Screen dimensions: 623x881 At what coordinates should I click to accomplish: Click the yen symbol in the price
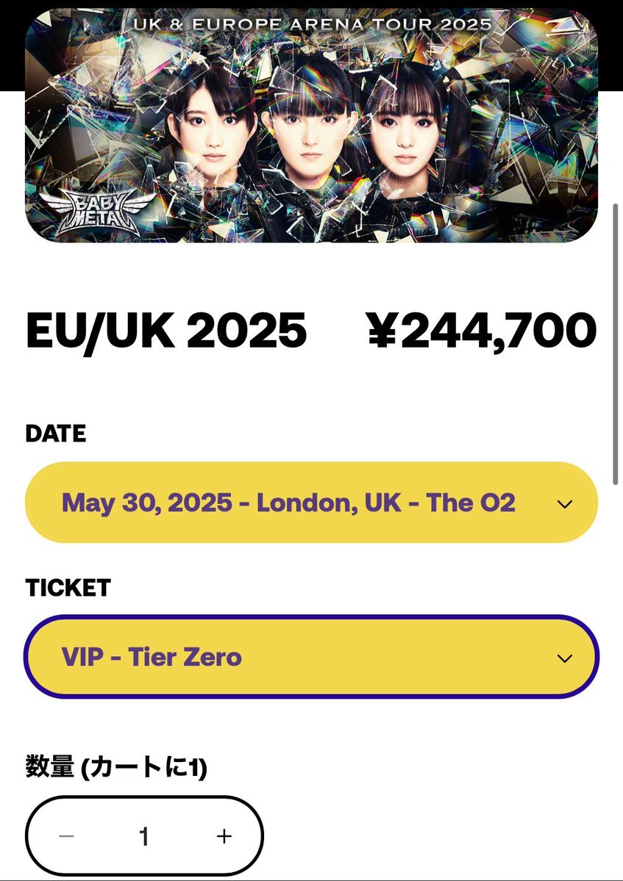[x=382, y=331]
